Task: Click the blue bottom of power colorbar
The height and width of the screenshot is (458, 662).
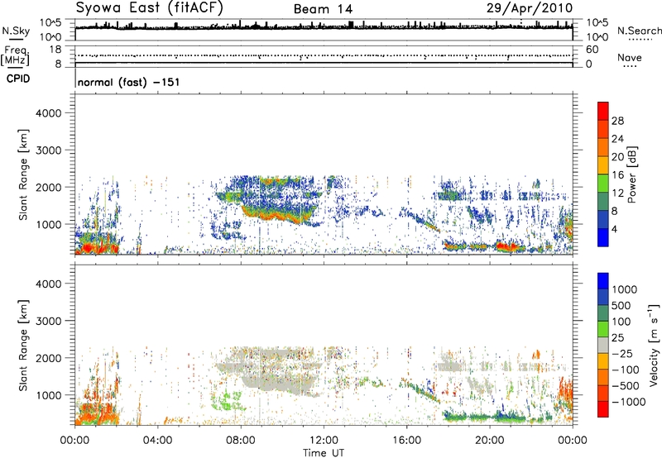Action: pyautogui.click(x=603, y=237)
